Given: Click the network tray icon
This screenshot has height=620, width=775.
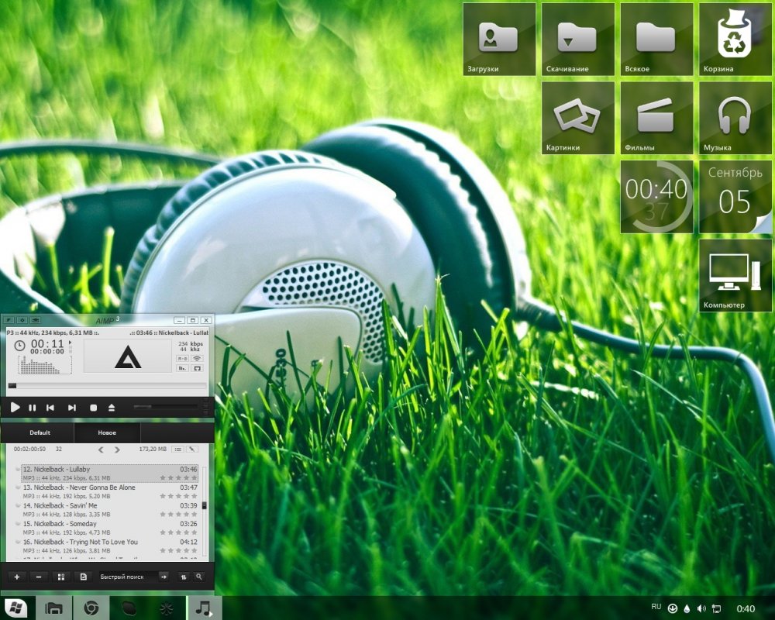Looking at the screenshot, I should tap(716, 608).
